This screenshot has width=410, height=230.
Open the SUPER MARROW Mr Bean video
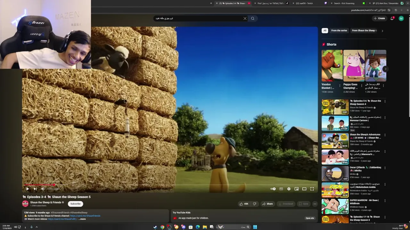point(335,206)
